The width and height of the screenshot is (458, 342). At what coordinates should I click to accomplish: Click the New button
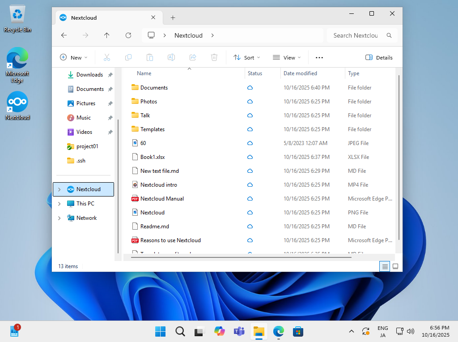(x=74, y=57)
